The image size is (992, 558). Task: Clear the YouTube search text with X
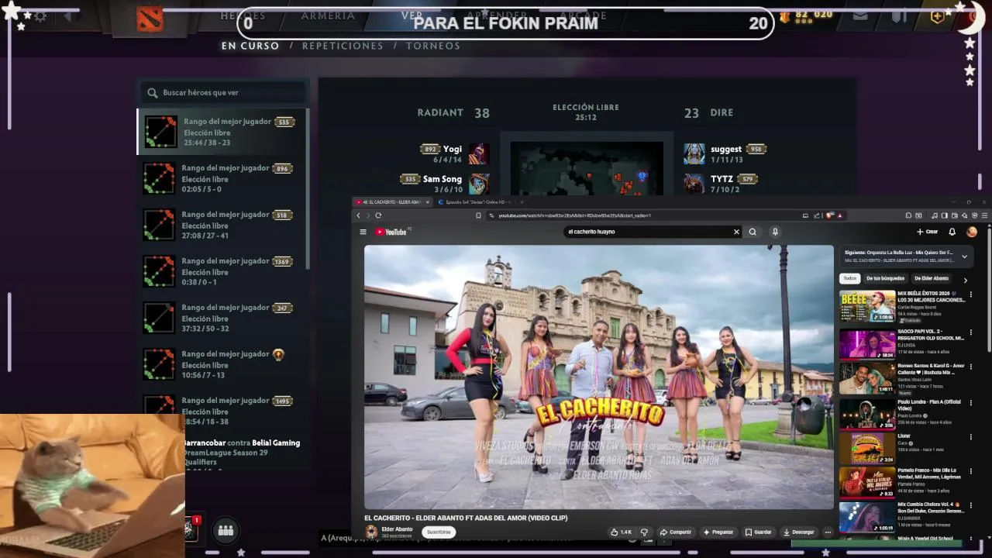click(x=736, y=232)
